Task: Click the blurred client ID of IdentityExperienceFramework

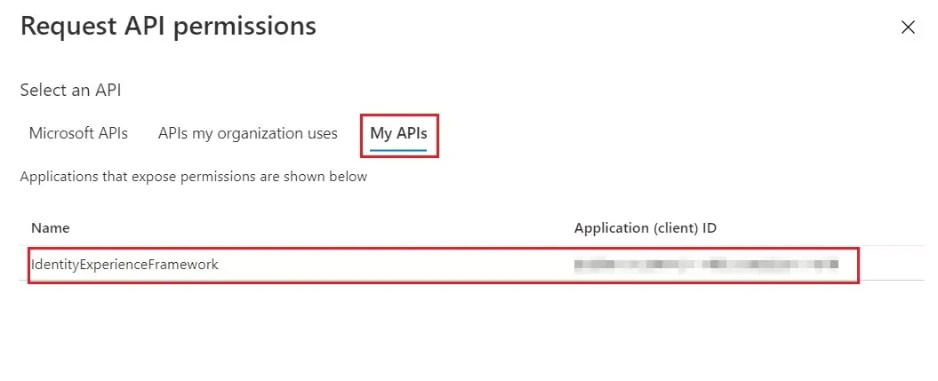Action: (706, 264)
